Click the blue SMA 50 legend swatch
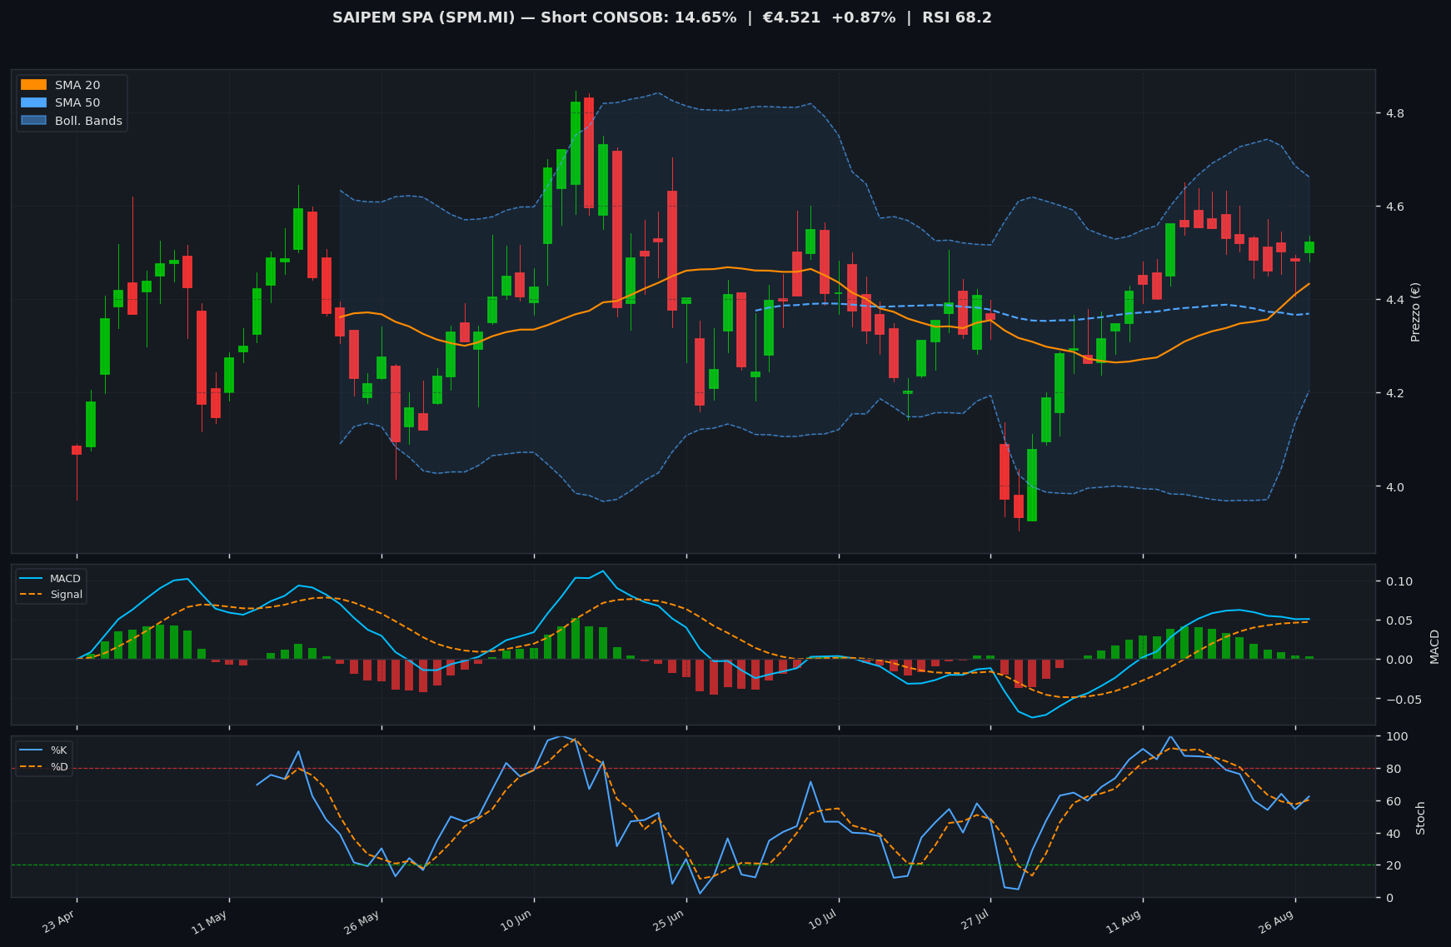Screen dimensions: 1451x947 coord(33,102)
